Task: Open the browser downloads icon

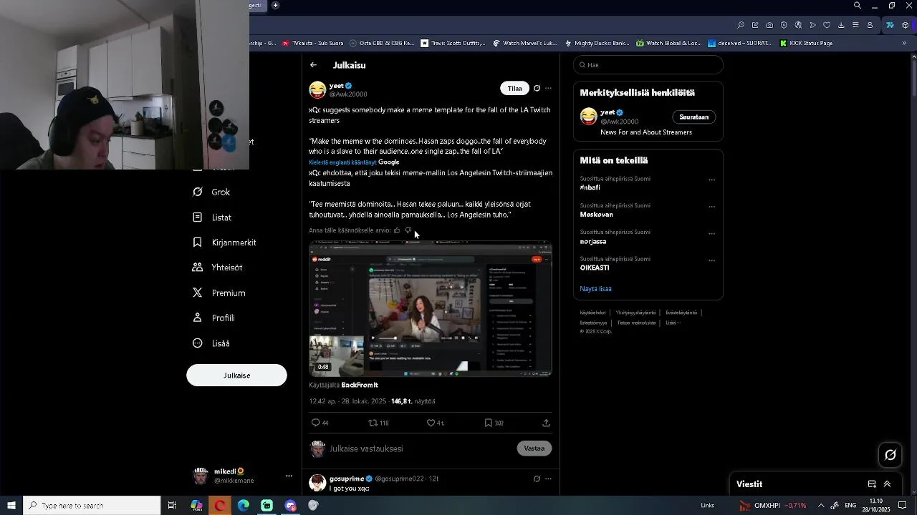Action: (841, 25)
